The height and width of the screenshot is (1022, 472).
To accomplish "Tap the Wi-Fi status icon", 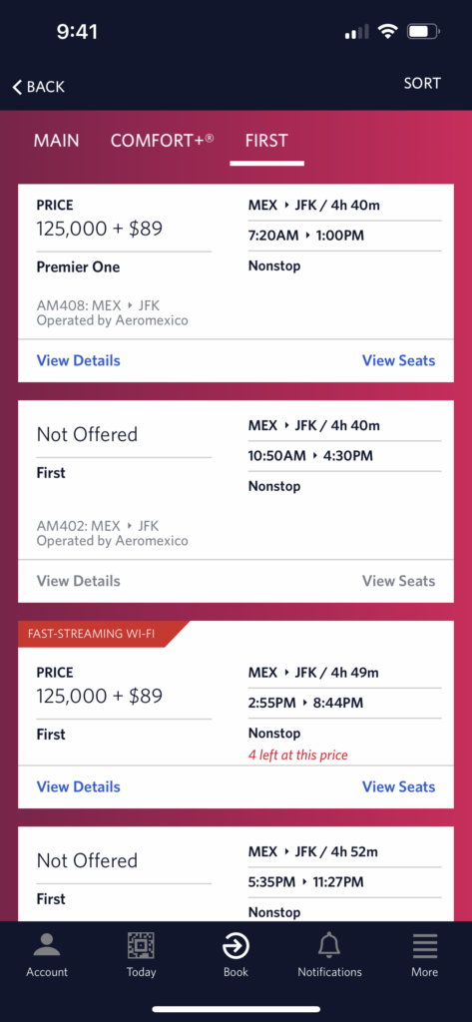I will (389, 31).
